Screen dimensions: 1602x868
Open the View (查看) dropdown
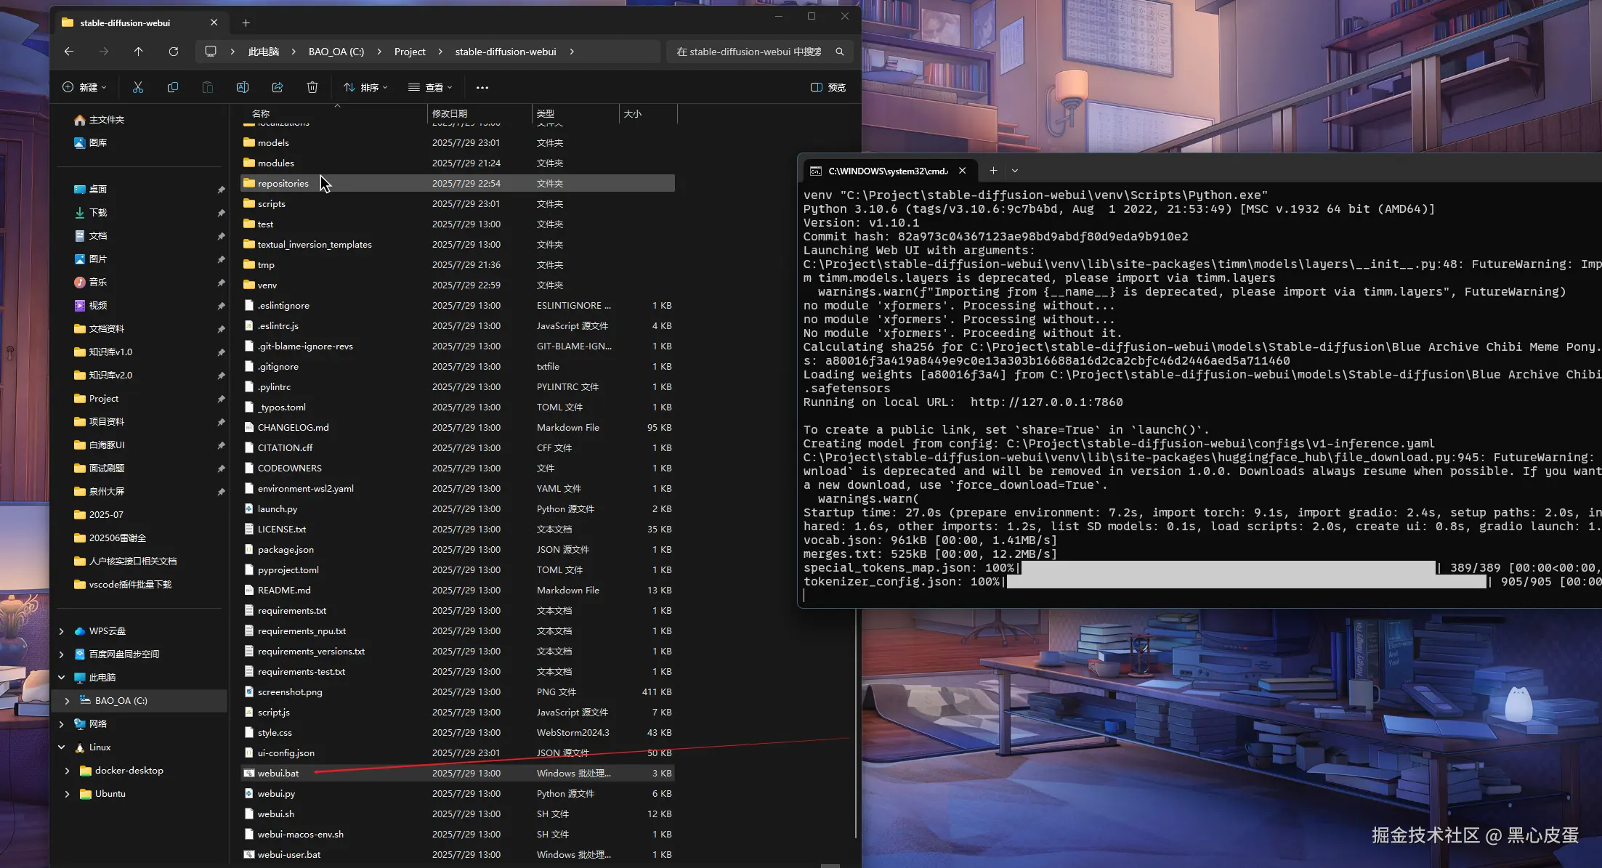[430, 87]
